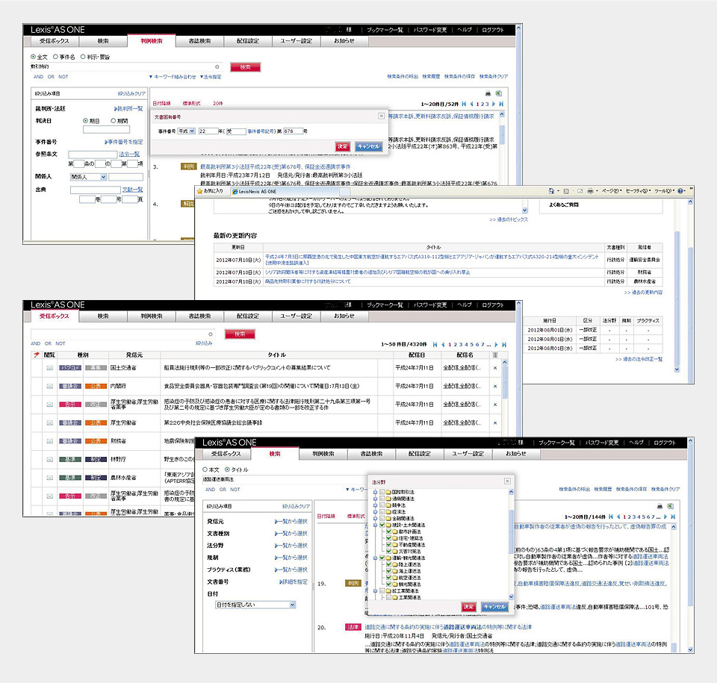The height and width of the screenshot is (683, 717).
Task: Check the 国際取引法 checkbox
Action: pos(382,492)
